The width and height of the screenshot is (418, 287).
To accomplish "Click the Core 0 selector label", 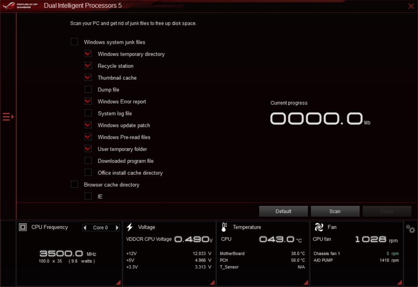I will (x=100, y=228).
